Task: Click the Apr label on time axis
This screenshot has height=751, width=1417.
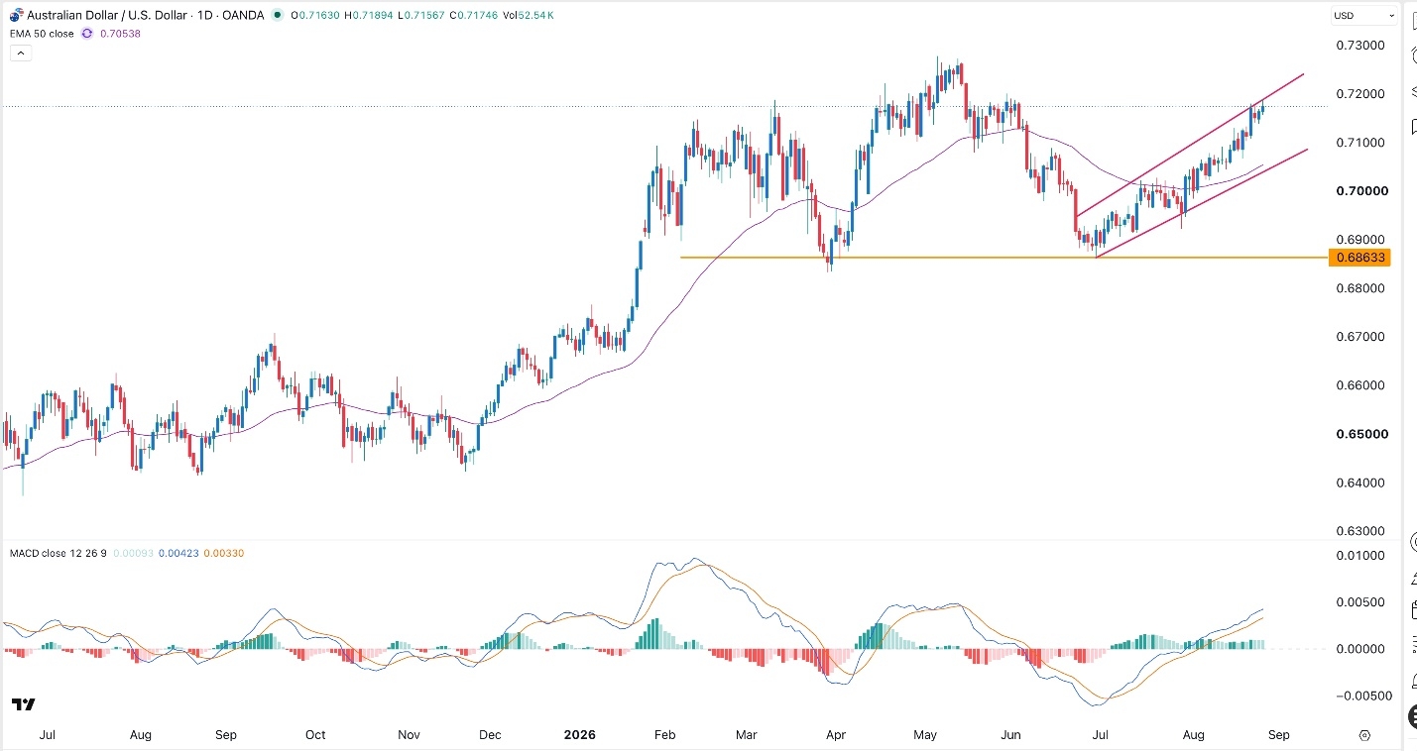Action: [x=836, y=735]
